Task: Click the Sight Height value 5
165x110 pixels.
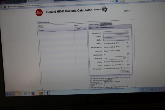Action: tap(105, 55)
